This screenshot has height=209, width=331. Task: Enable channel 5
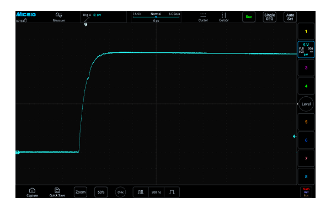[x=306, y=122]
